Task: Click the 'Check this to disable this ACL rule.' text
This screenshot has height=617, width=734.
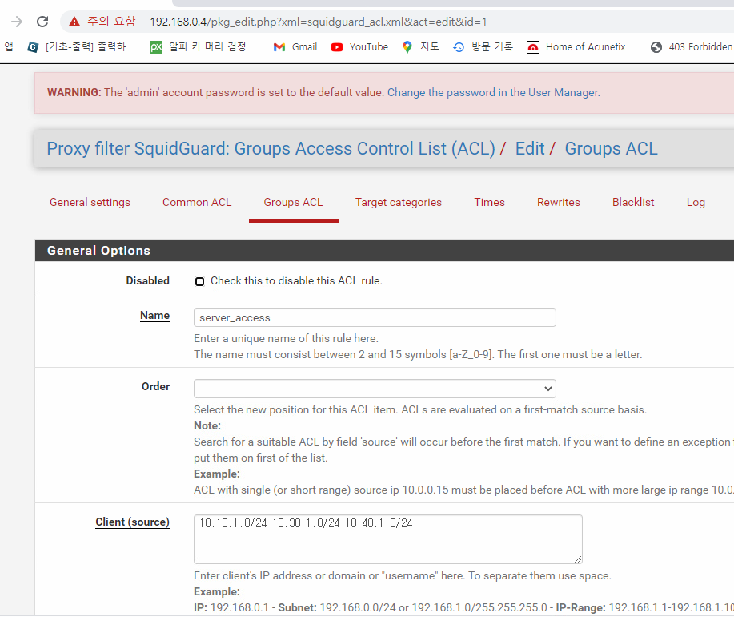Action: [x=296, y=280]
